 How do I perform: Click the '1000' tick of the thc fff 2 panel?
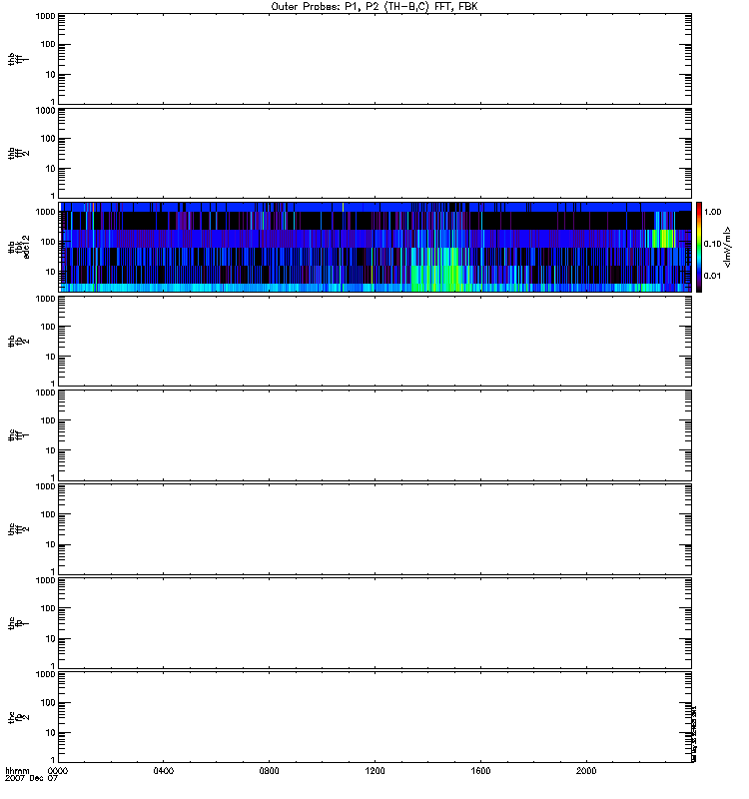click(45, 486)
